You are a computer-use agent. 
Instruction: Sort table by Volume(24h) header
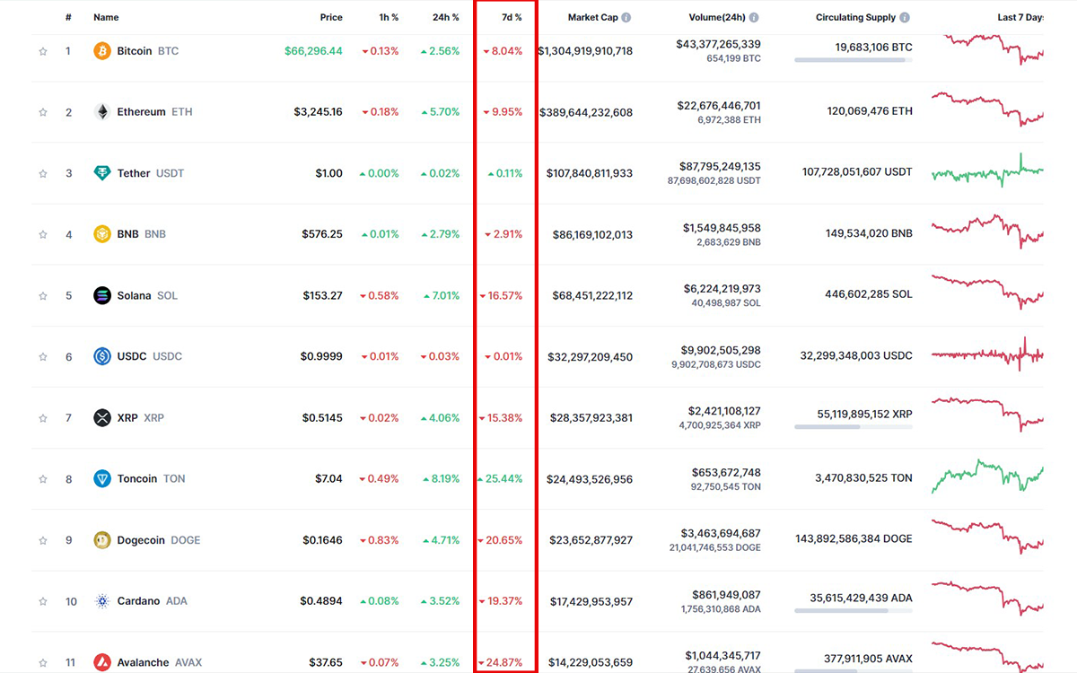[715, 18]
